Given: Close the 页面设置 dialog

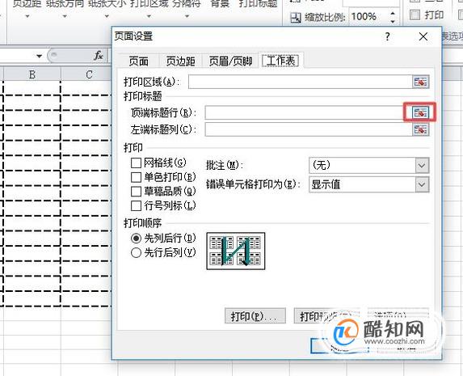Looking at the screenshot, I should [423, 36].
